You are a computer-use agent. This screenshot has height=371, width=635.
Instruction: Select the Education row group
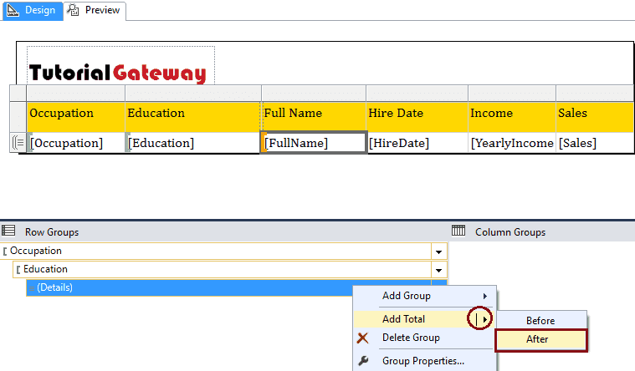(223, 269)
